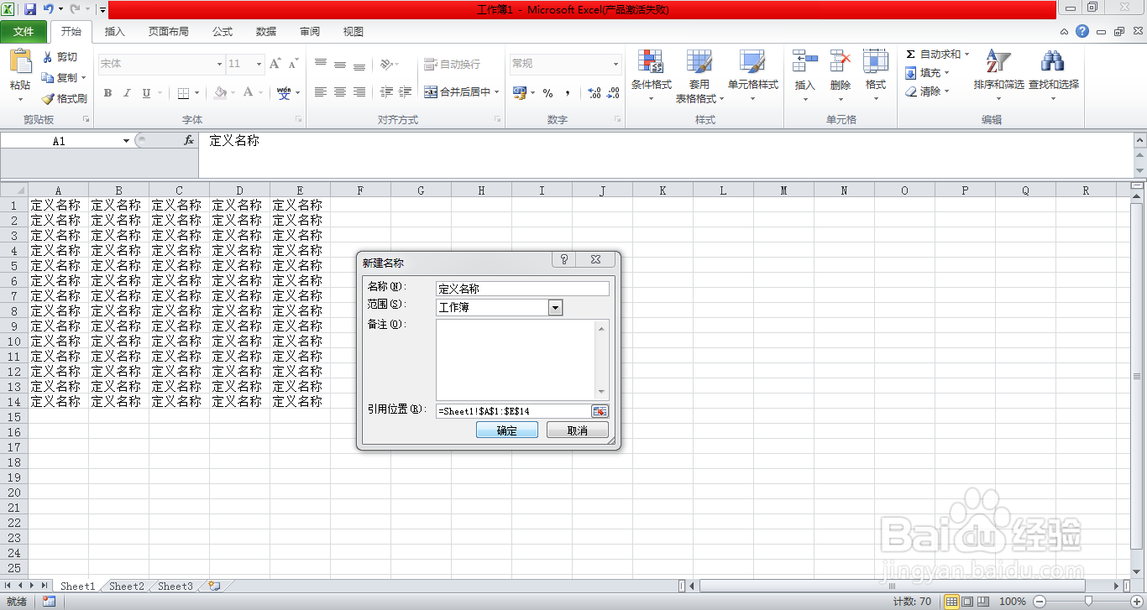Click decrease decimal icon
Viewport: 1147px width, 610px height.
(x=614, y=93)
